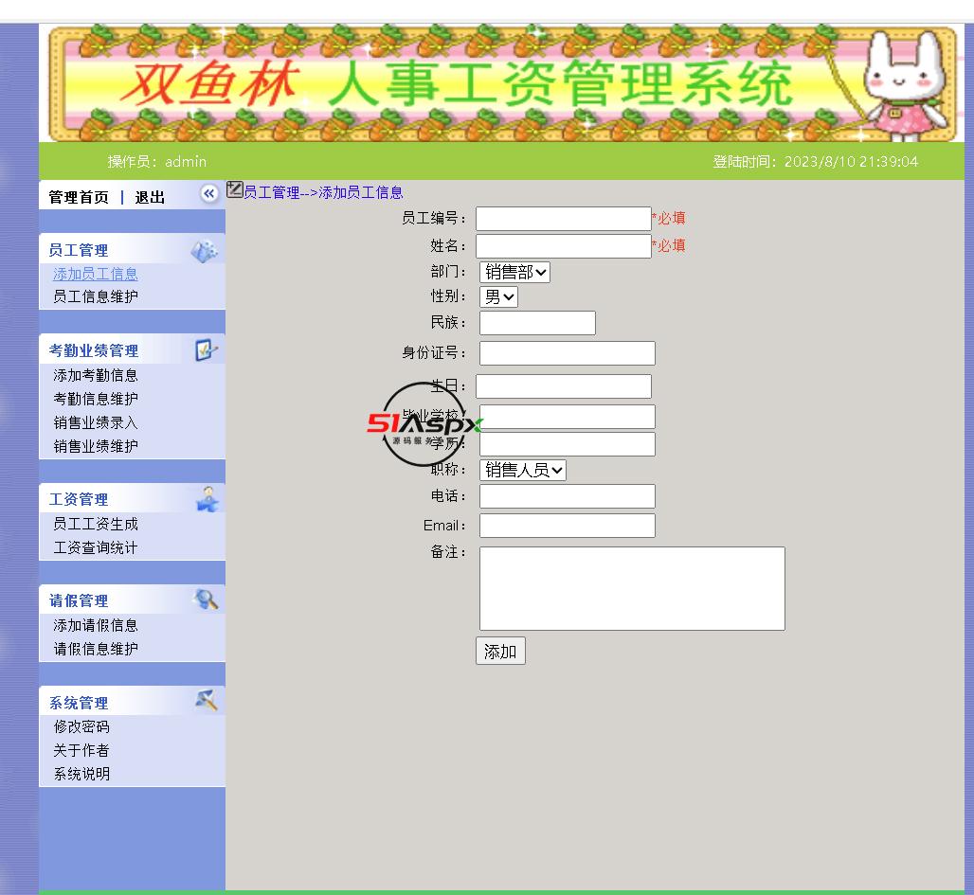
Task: Open 系统说明 page
Action: coord(81,774)
